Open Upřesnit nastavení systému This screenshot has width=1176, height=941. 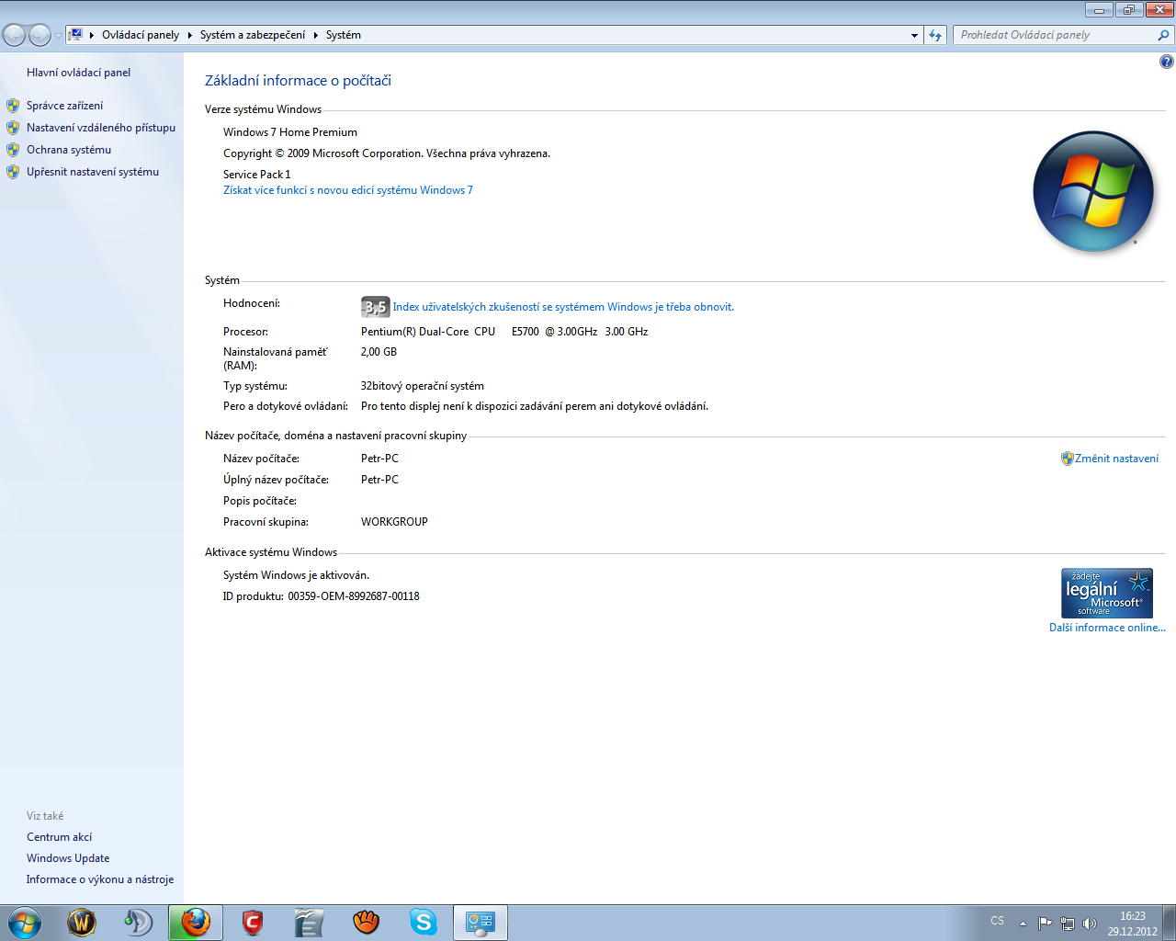coord(93,172)
